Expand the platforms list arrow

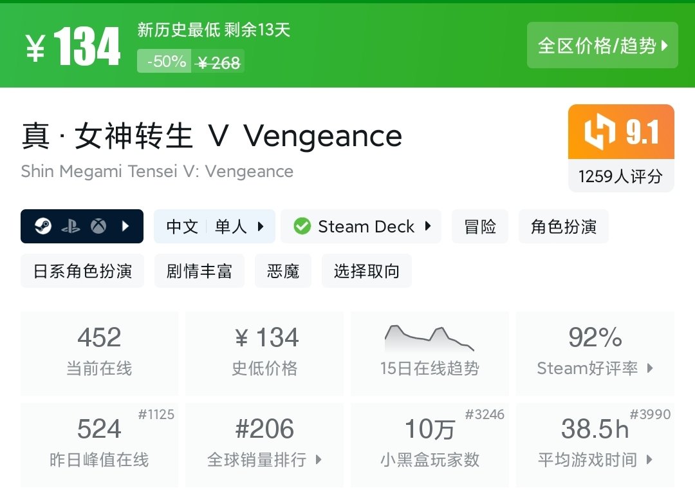click(126, 227)
